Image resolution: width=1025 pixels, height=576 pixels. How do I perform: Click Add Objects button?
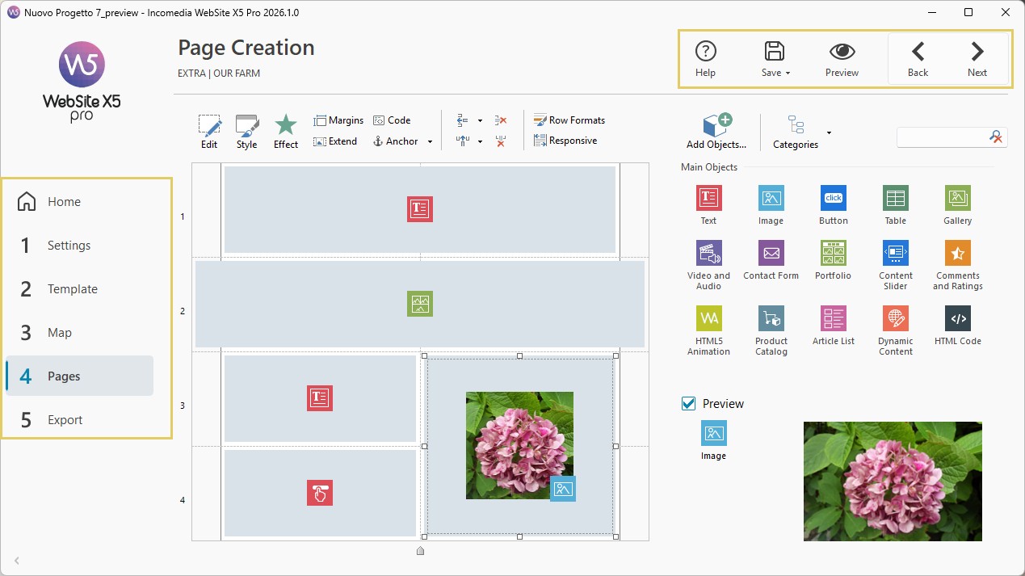pyautogui.click(x=716, y=131)
